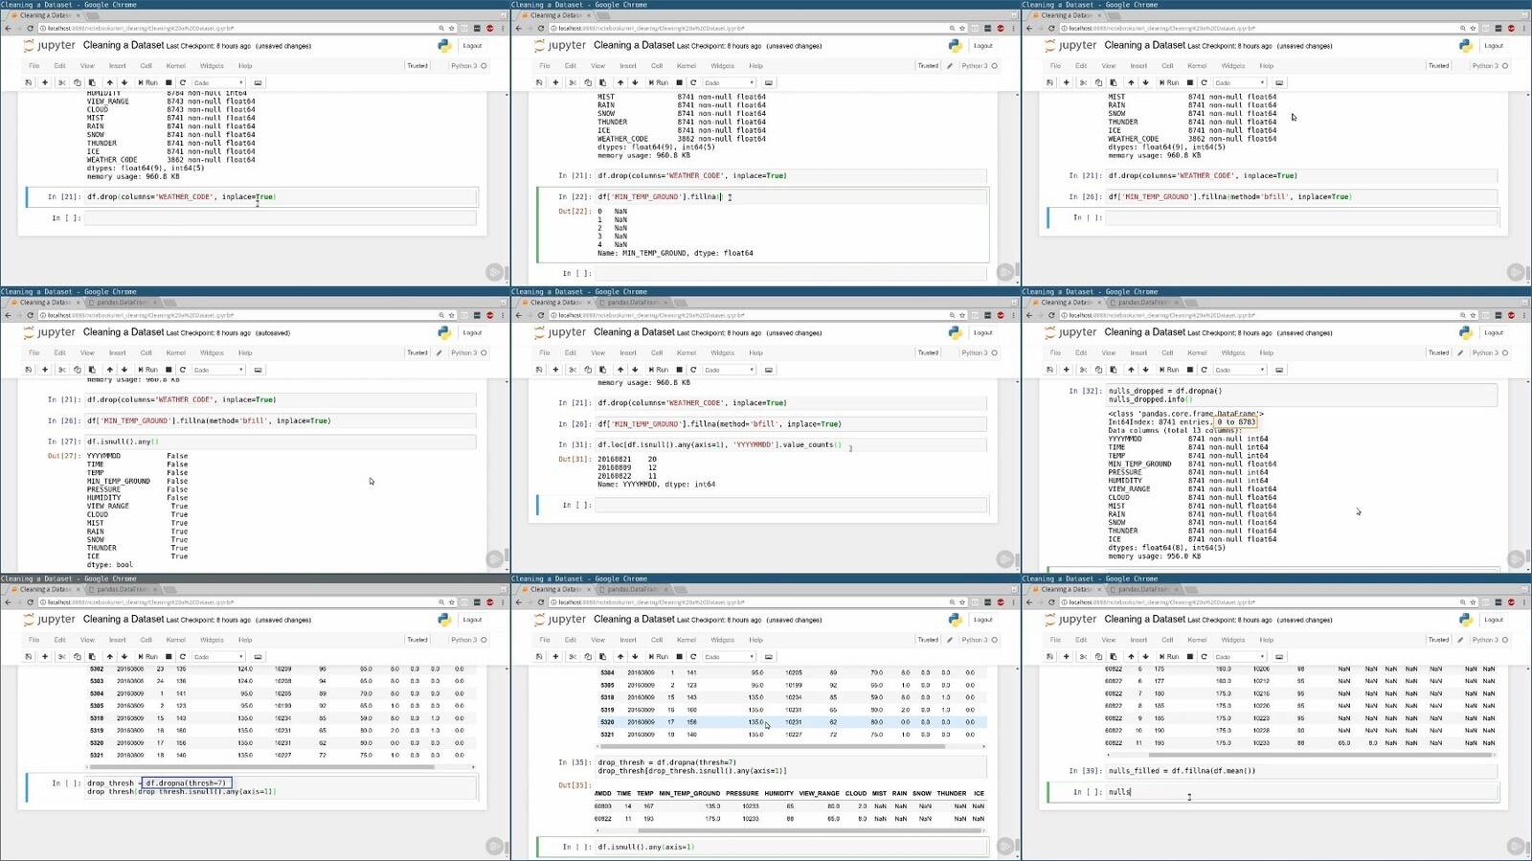This screenshot has width=1532, height=861.
Task: Open the View menu in the In [35] notebook
Action: pyautogui.click(x=597, y=640)
